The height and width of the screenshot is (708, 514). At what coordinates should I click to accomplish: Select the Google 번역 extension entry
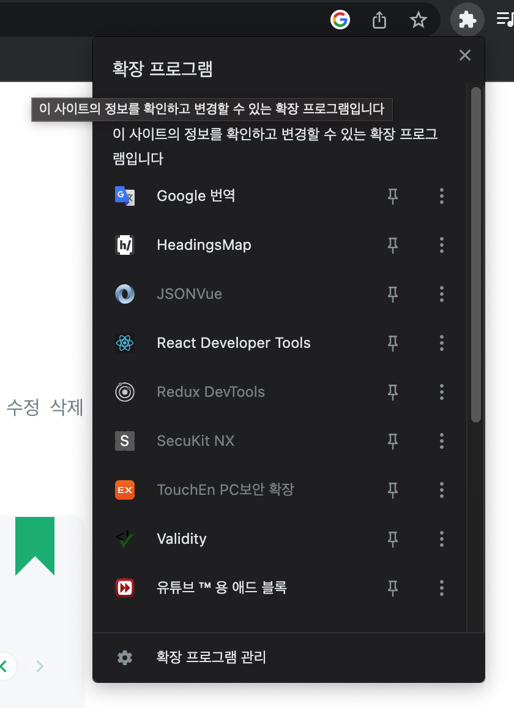pyautogui.click(x=196, y=196)
